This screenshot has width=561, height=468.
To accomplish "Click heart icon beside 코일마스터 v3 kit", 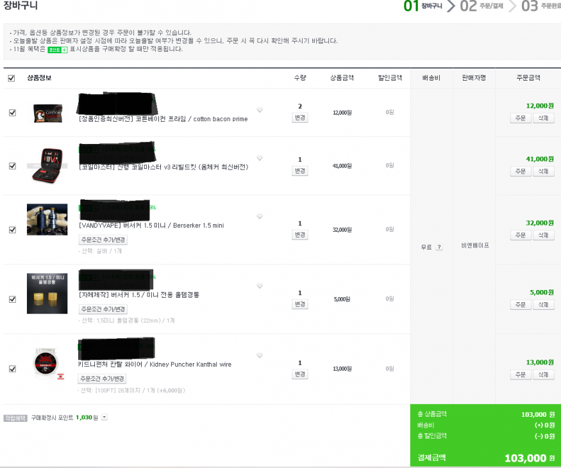I will pos(260,158).
